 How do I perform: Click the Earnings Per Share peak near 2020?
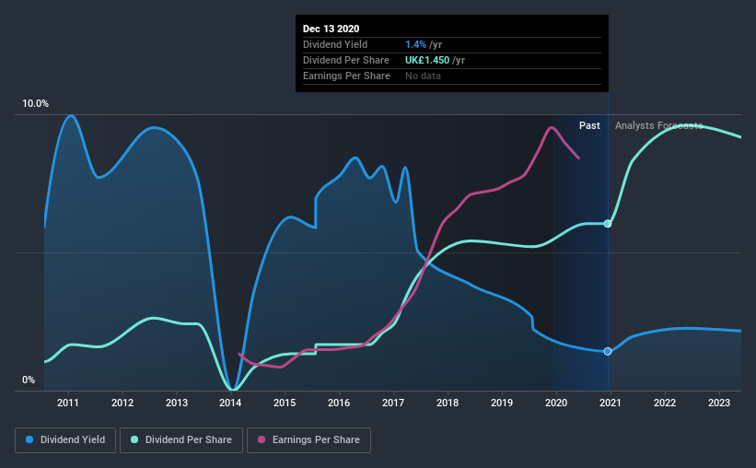[x=551, y=127]
